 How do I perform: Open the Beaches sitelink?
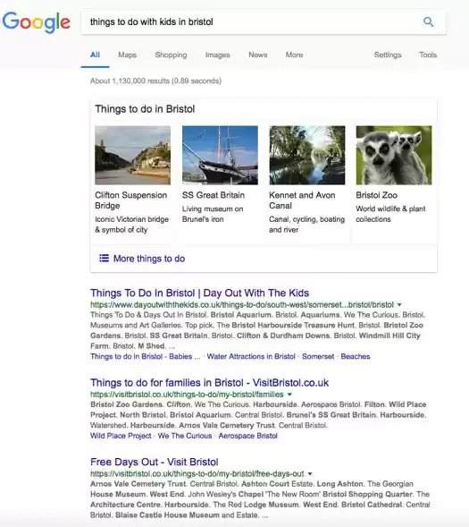[356, 356]
